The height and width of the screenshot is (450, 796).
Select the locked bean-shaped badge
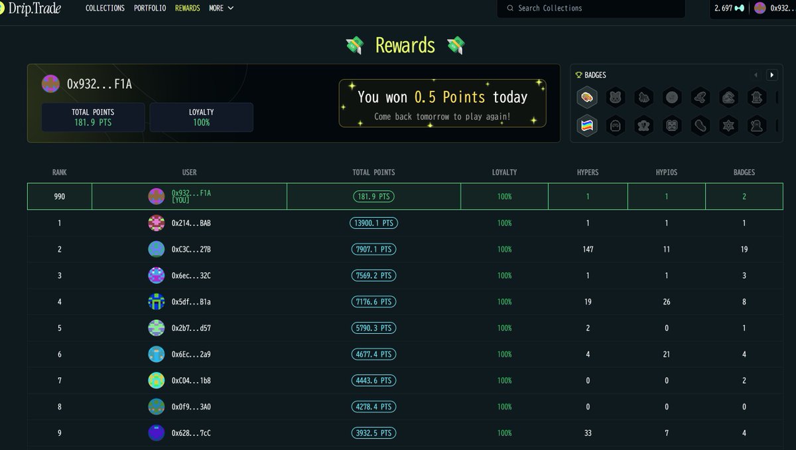coord(700,125)
